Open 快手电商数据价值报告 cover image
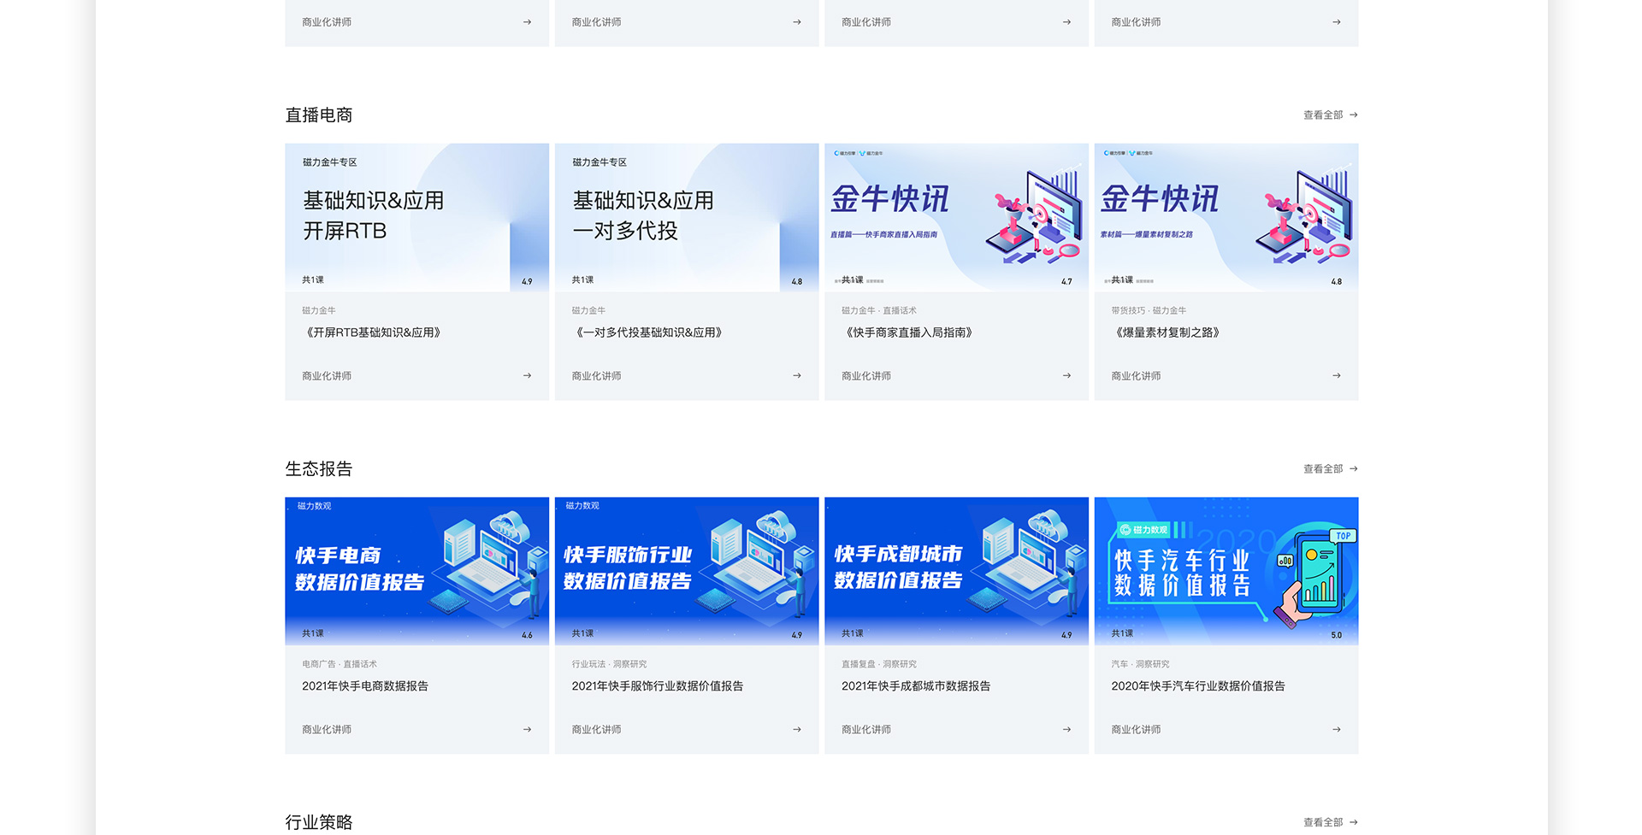This screenshot has width=1642, height=835. (x=416, y=571)
